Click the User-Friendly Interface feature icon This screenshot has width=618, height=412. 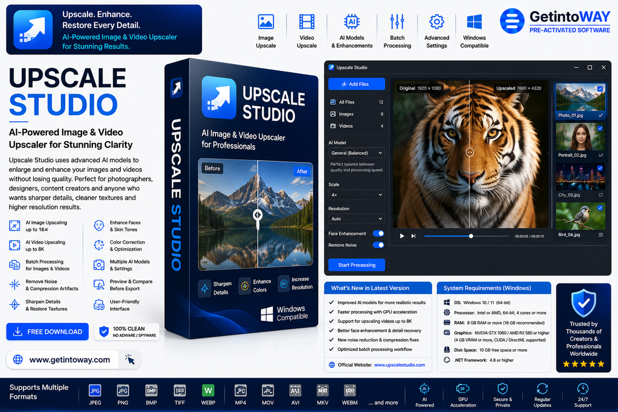point(99,305)
